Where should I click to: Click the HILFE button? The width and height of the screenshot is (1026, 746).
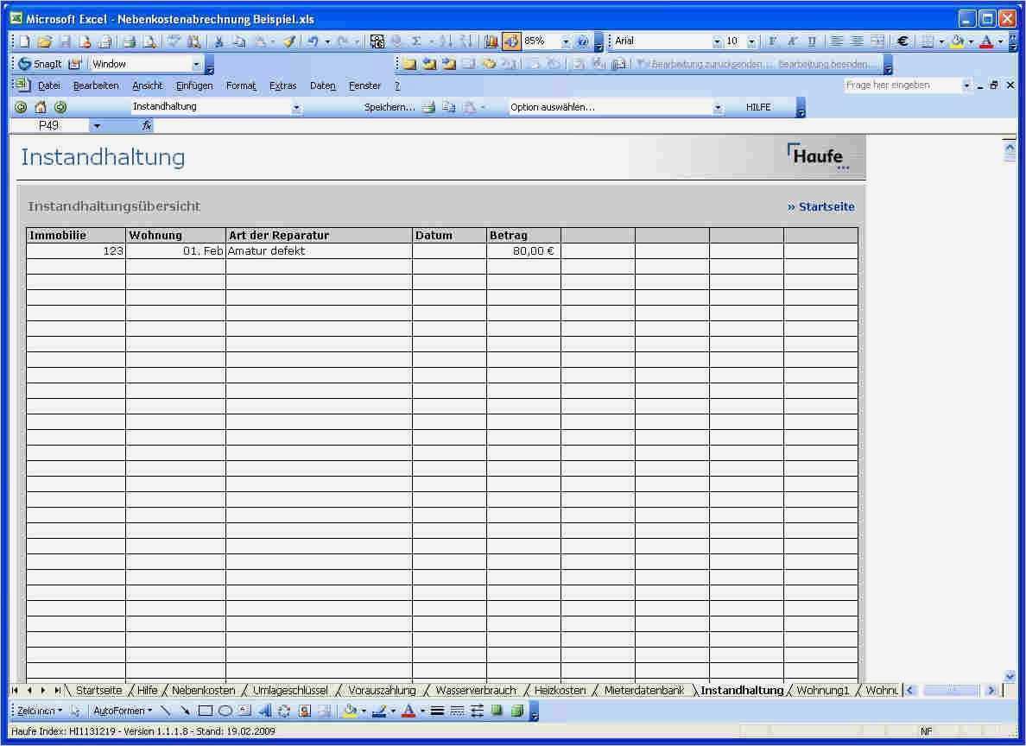click(758, 107)
